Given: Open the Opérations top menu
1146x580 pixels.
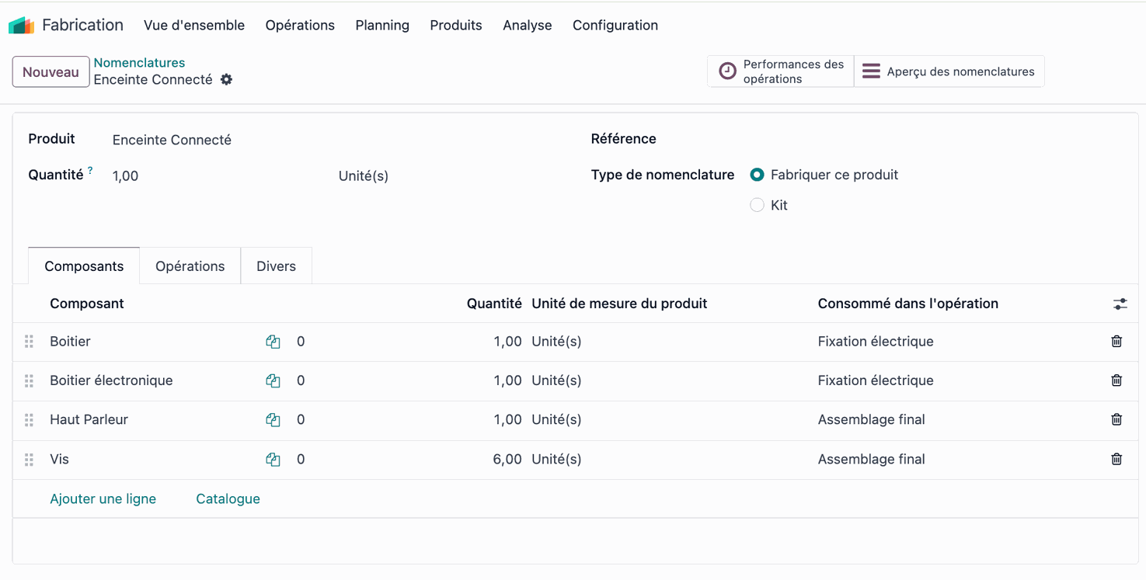Looking at the screenshot, I should [300, 25].
